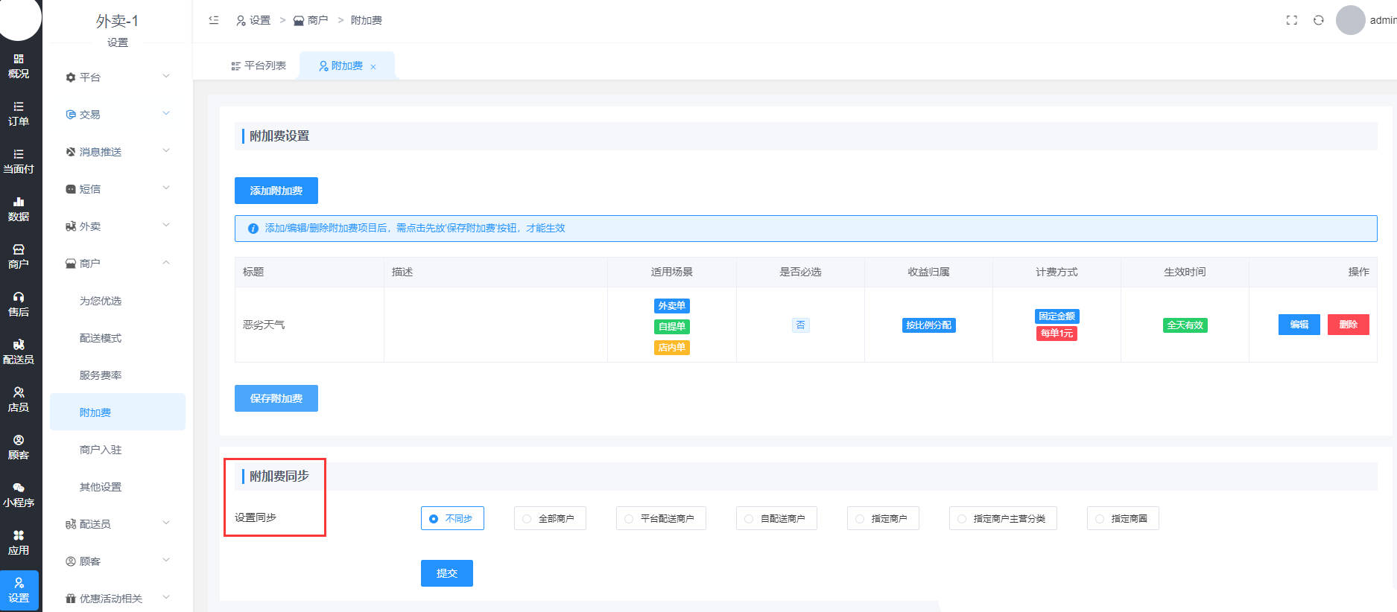Viewport: 1397px width, 612px height.
Task: Close the 附加费 tab
Action: [373, 67]
